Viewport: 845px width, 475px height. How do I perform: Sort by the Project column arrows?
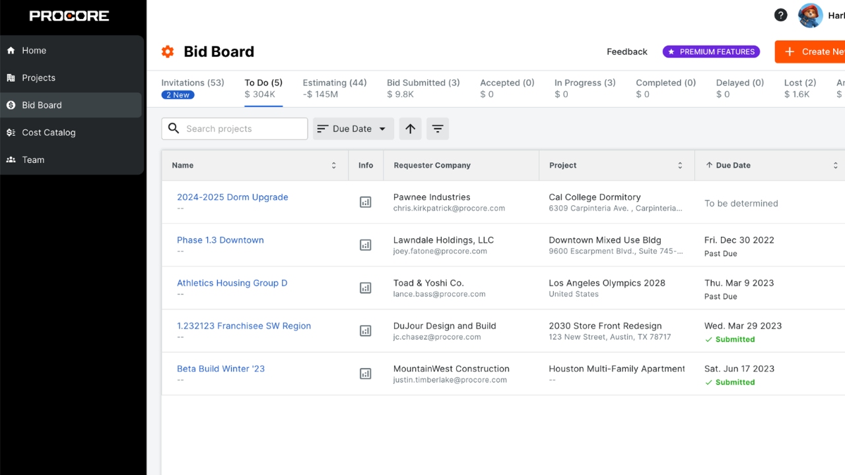coord(680,166)
